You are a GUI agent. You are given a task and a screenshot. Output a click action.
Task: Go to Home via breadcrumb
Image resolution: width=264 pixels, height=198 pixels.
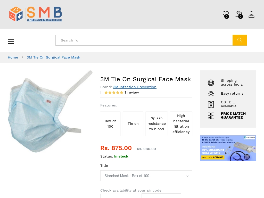point(13,57)
